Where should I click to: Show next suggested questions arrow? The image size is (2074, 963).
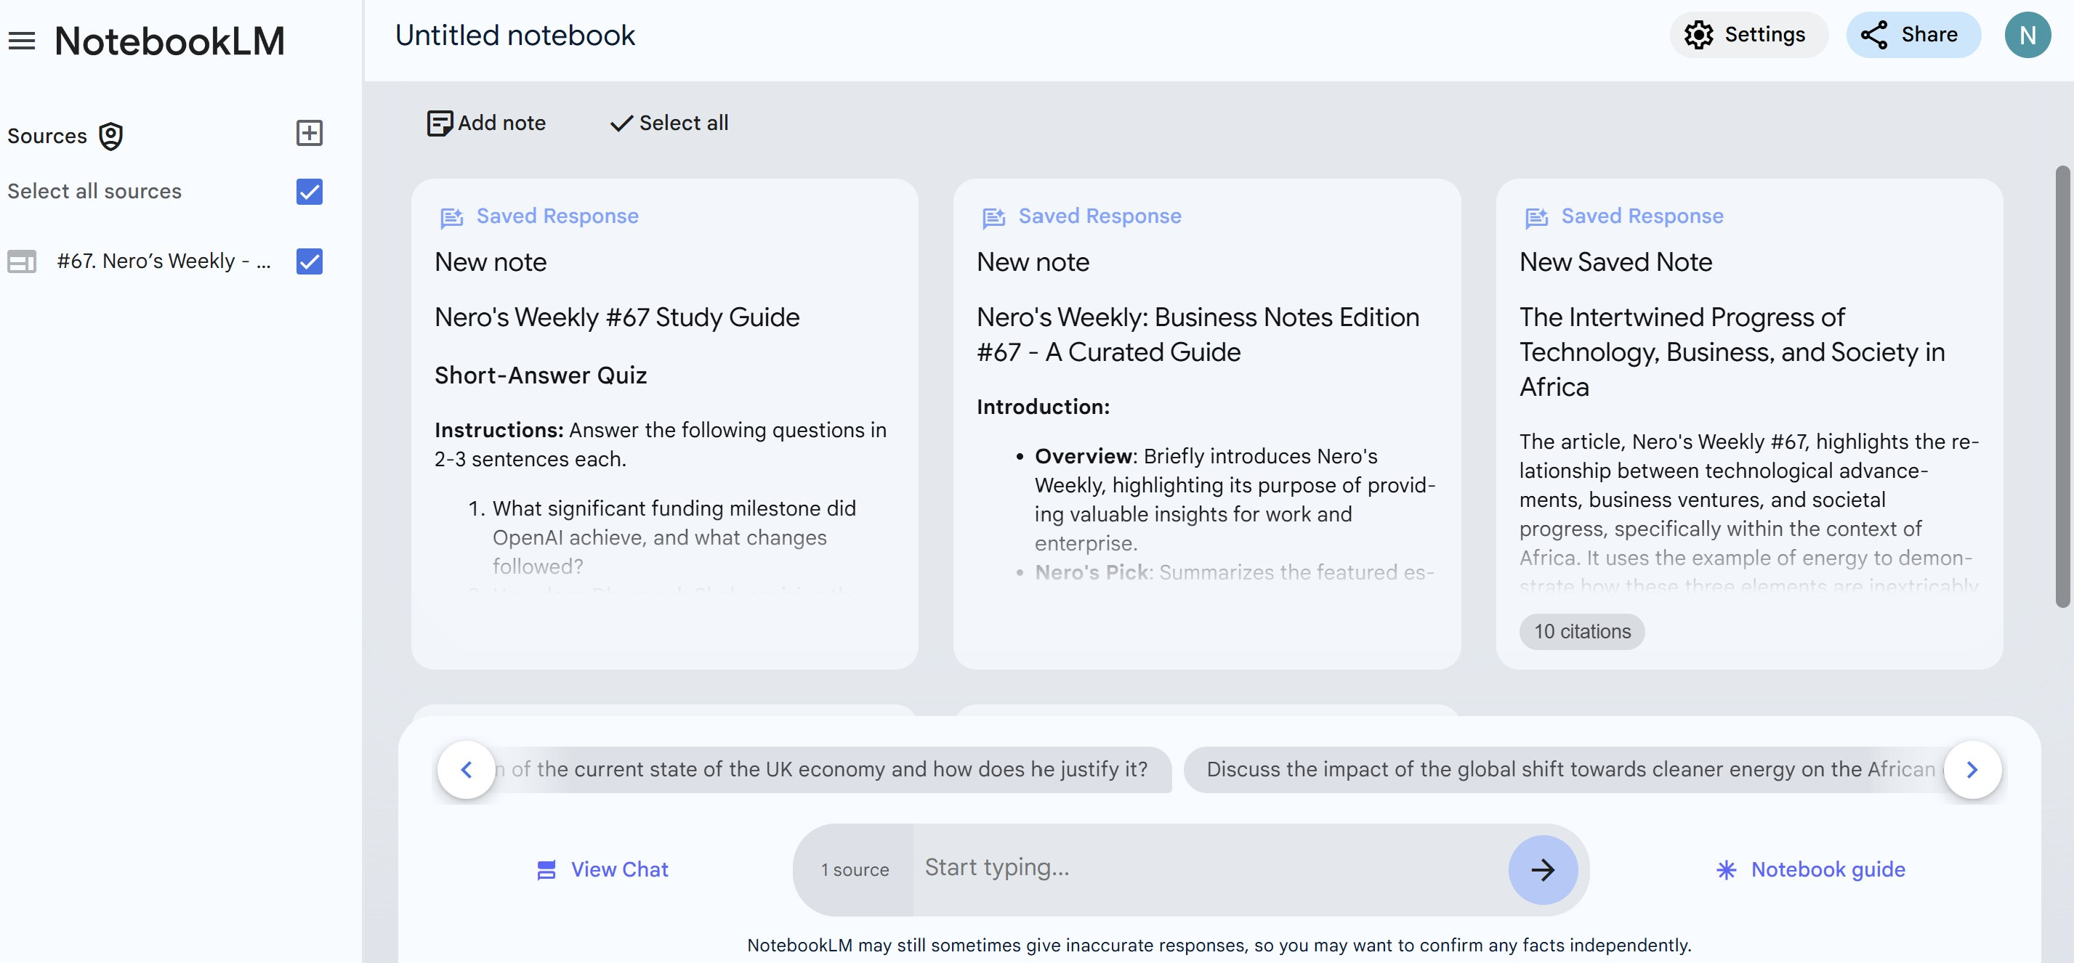point(1972,770)
